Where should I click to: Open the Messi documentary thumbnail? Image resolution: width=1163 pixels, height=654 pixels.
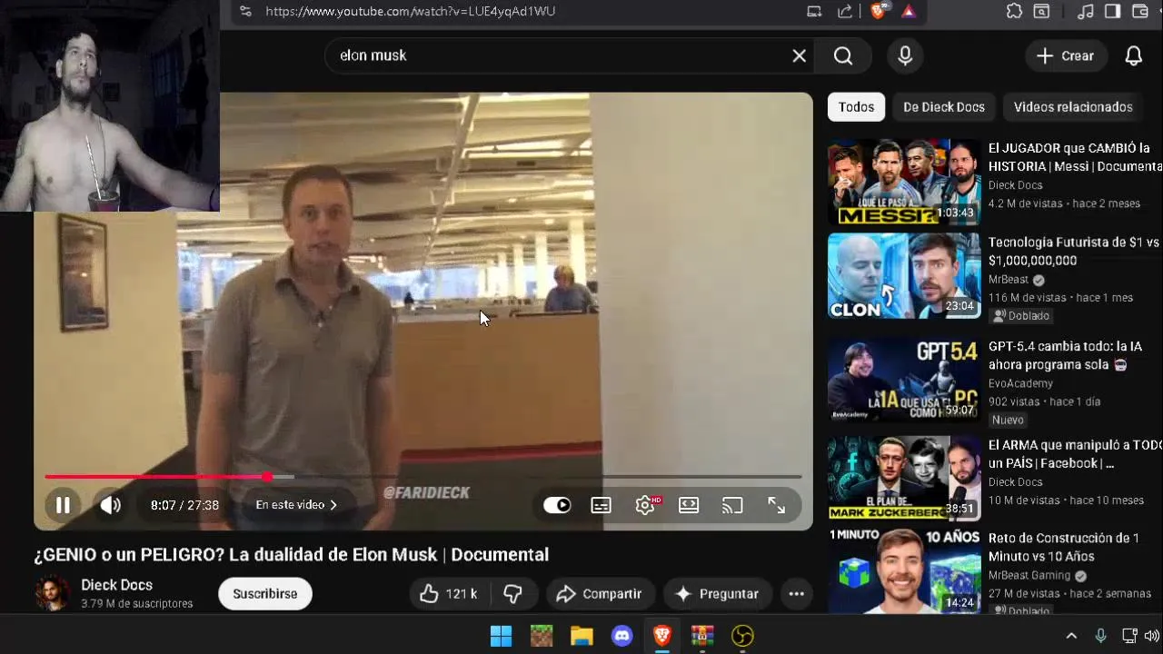pyautogui.click(x=904, y=182)
